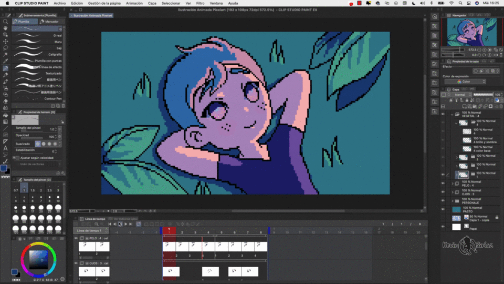Collapse the VEGETAL : 4 folder
The image size is (504, 284).
pos(452,114)
